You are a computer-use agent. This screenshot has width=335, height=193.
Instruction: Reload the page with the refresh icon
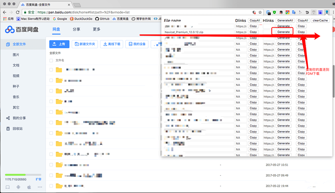coord(18,13)
